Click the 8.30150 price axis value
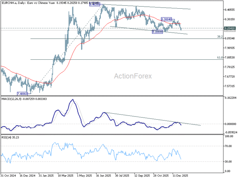The width and height of the screenshot is (239, 179). (229, 19)
